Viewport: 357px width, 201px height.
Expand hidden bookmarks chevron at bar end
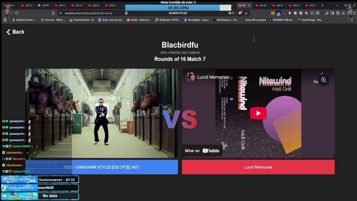pyautogui.click(x=352, y=20)
